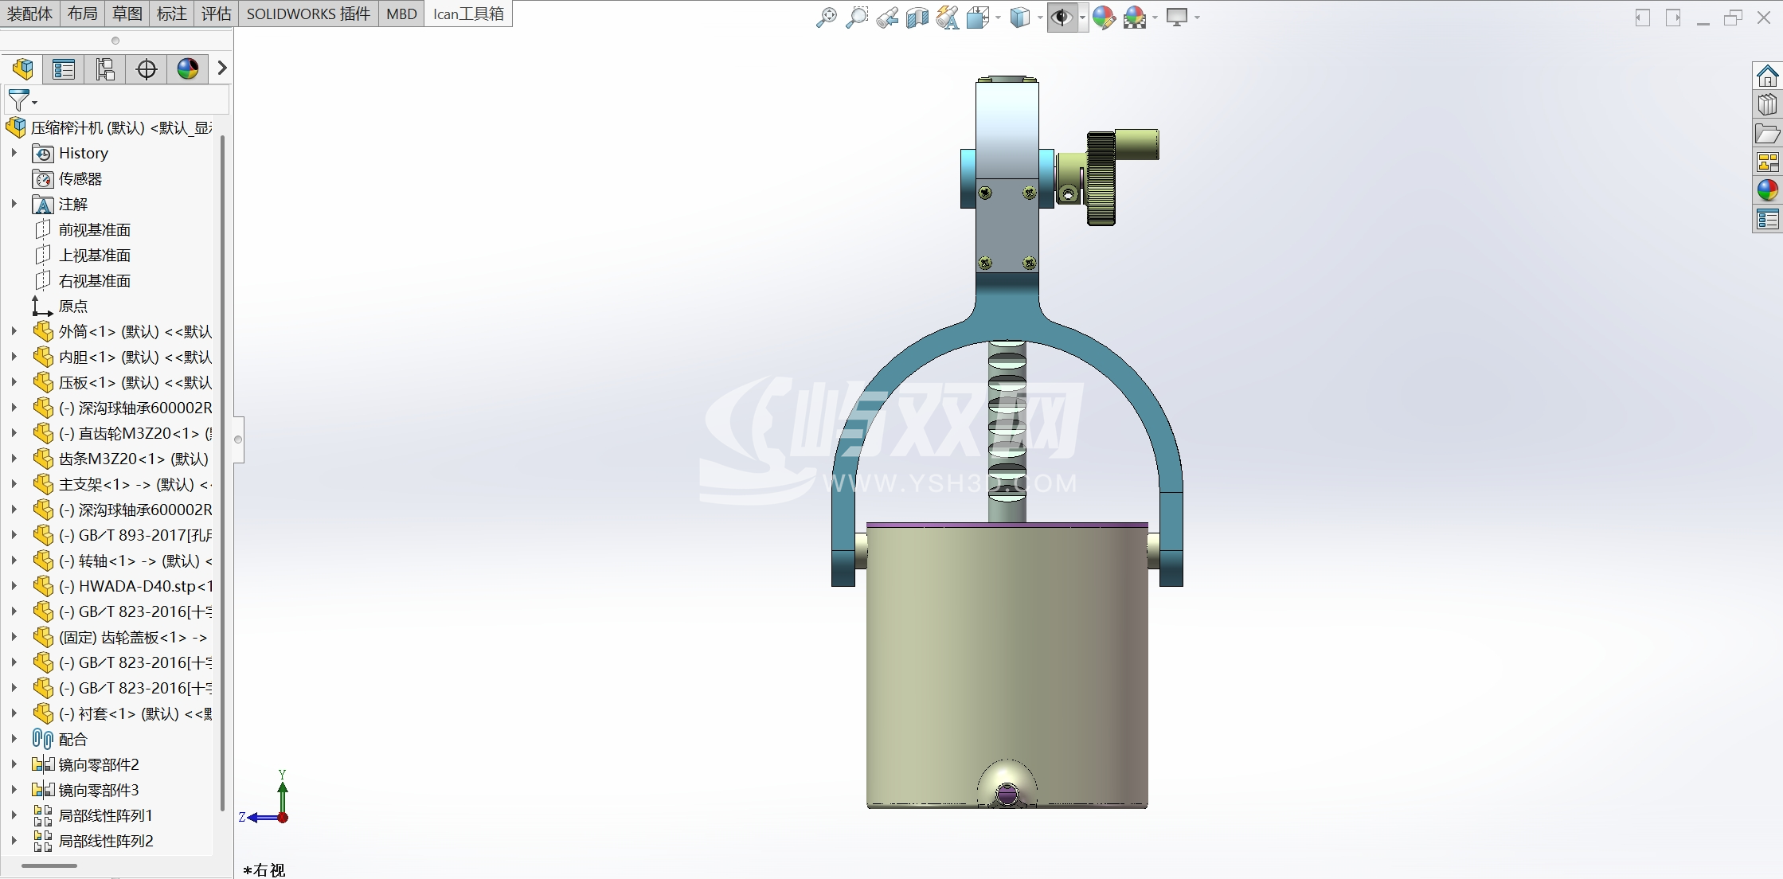
Task: Toggle the Hide/Show Items eye button
Action: click(x=1062, y=17)
